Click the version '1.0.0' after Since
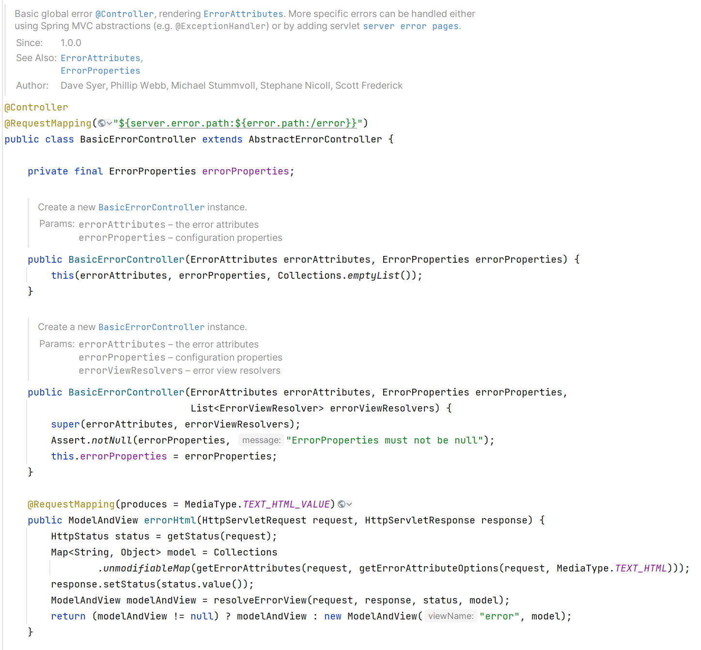The height and width of the screenshot is (650, 701). point(71,43)
